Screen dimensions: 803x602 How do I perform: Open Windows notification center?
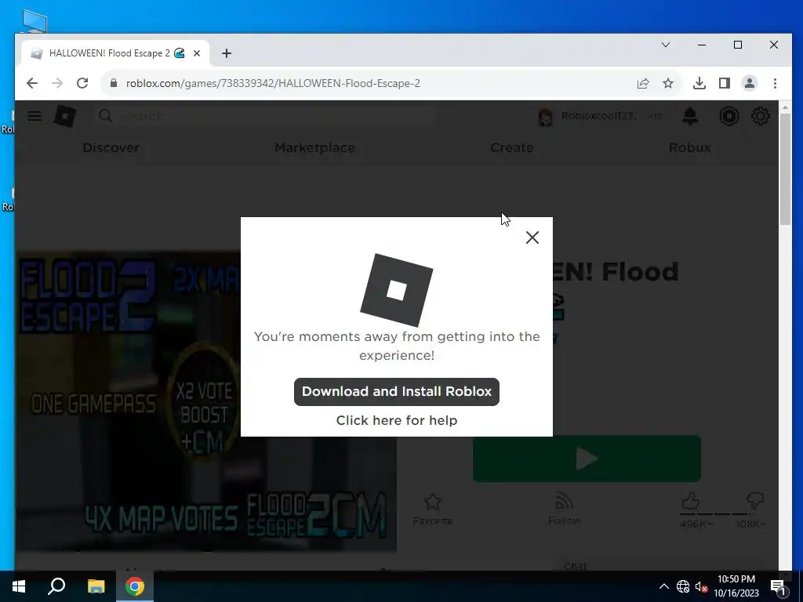click(779, 586)
